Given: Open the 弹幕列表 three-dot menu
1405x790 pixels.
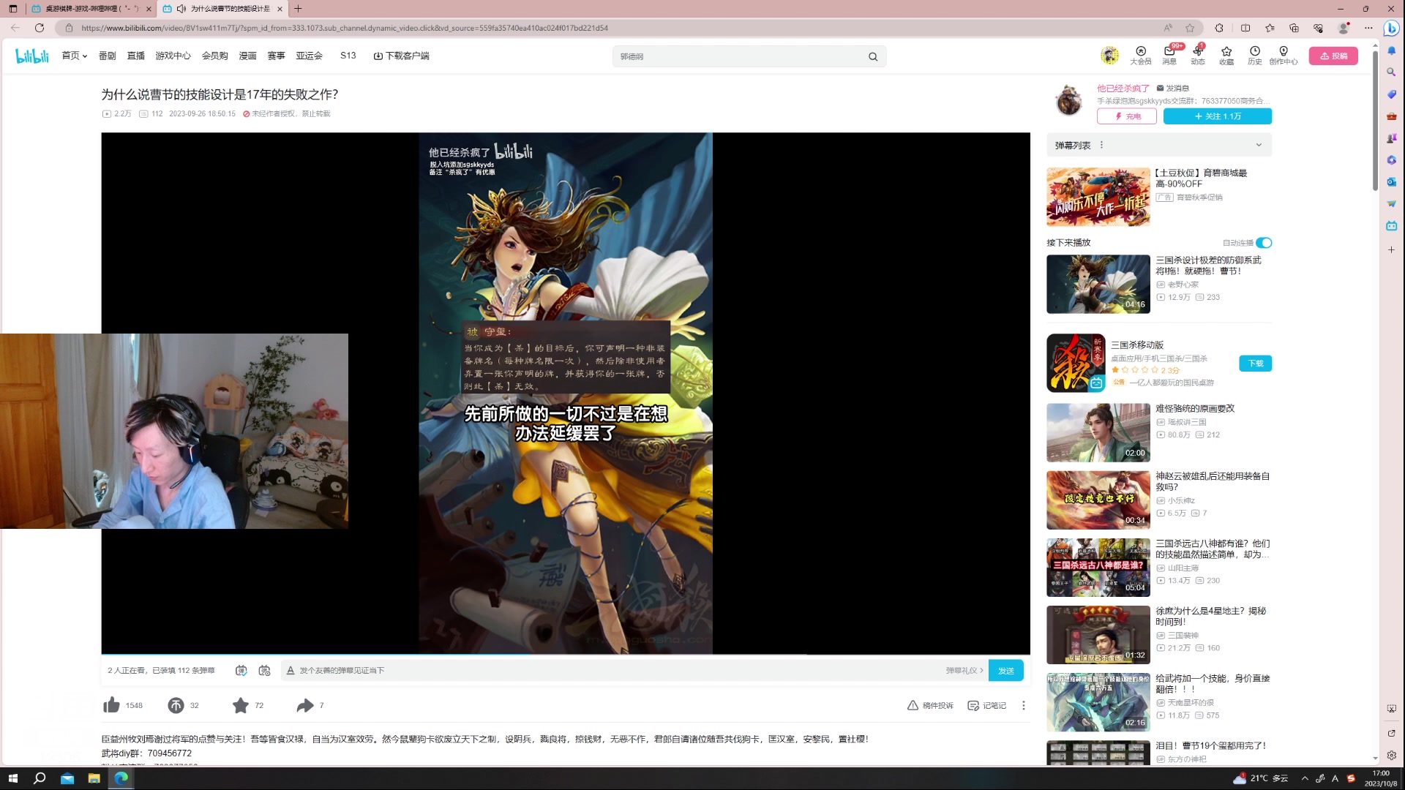Looking at the screenshot, I should coord(1101,145).
